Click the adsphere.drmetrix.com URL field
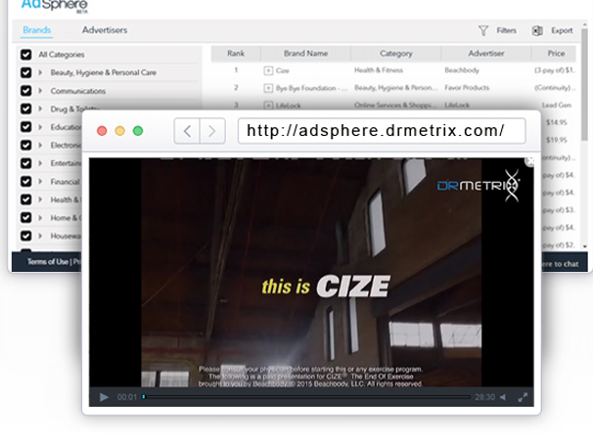This screenshot has height=444, width=593. pos(382,131)
